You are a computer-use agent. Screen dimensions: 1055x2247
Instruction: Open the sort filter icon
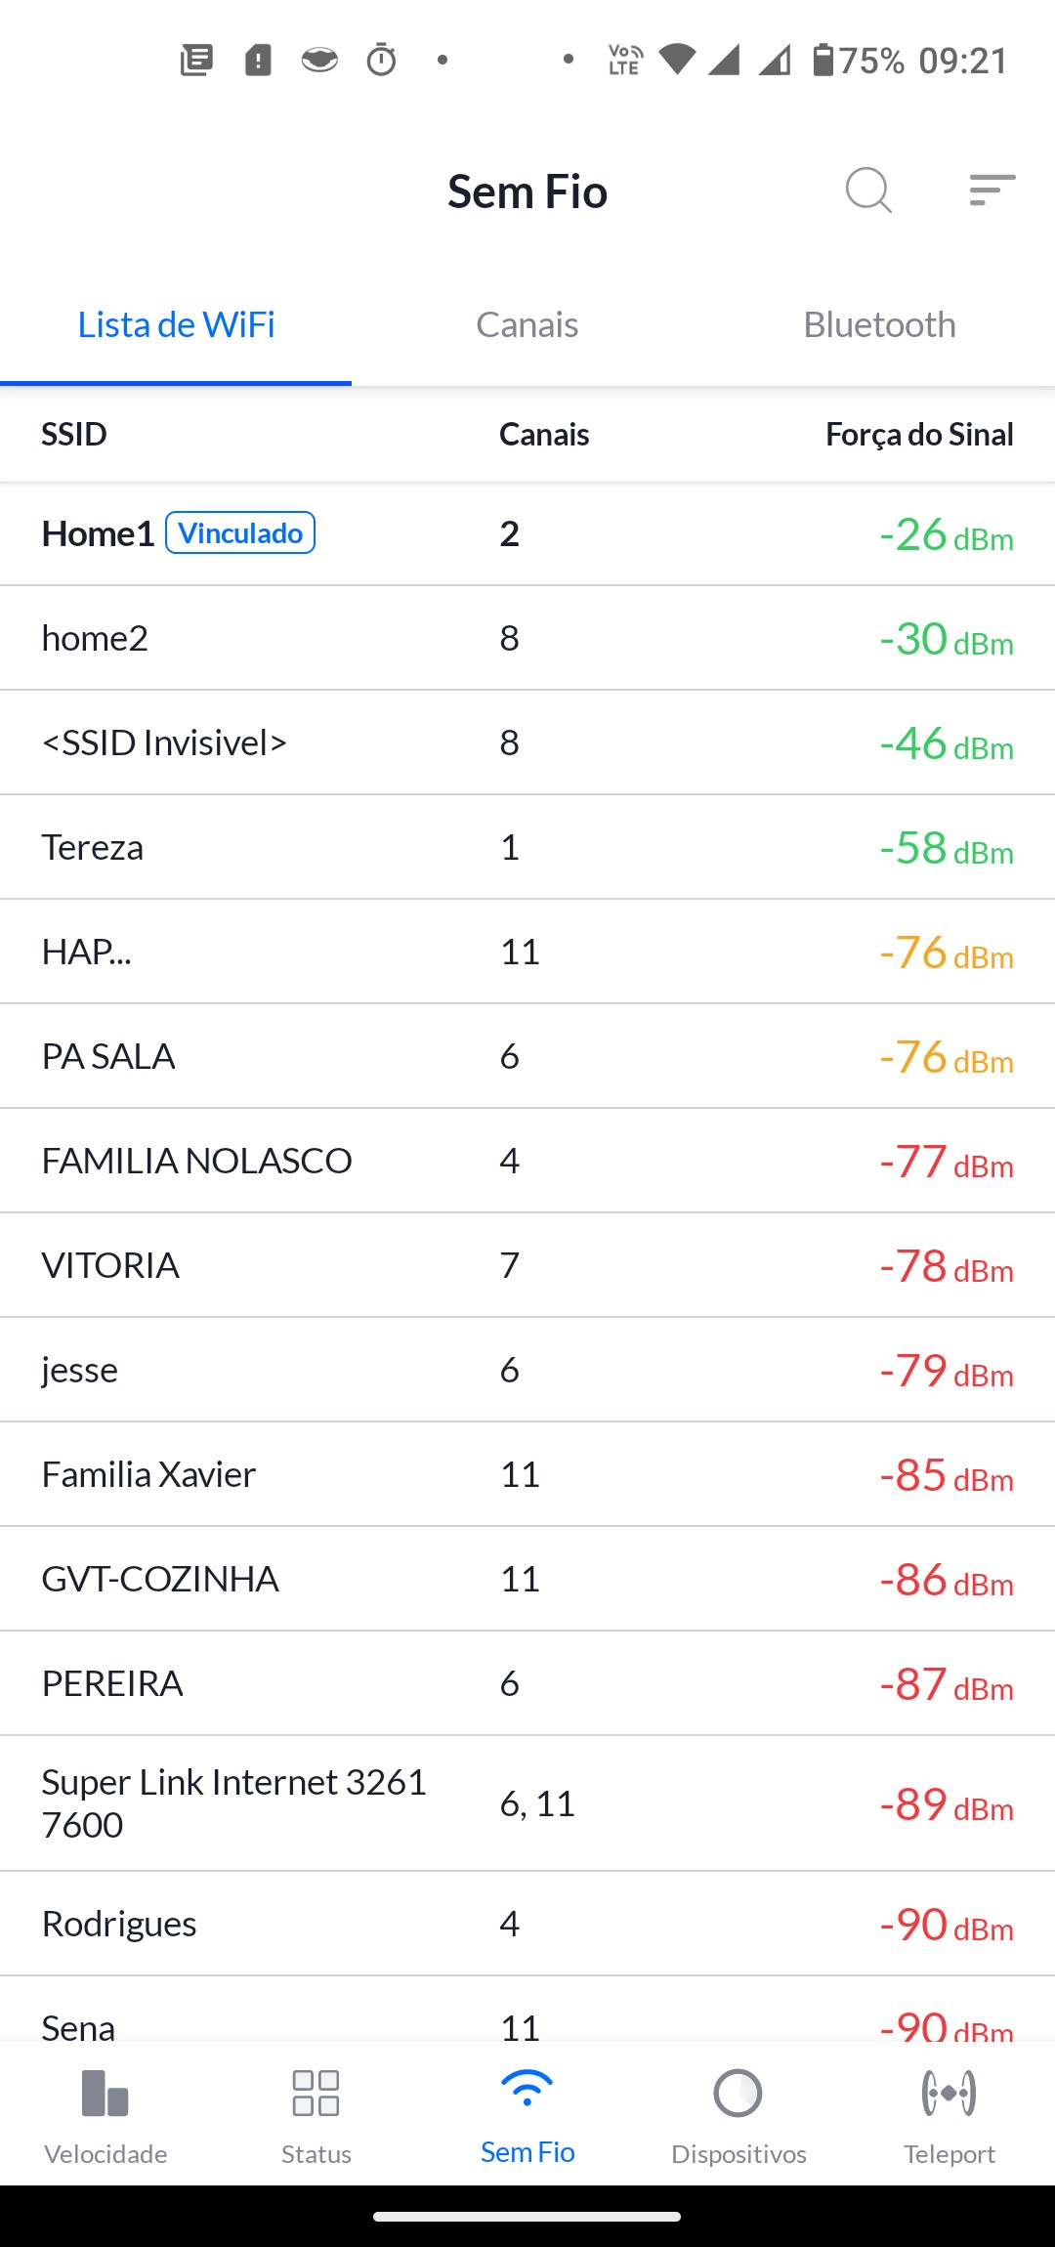(992, 190)
